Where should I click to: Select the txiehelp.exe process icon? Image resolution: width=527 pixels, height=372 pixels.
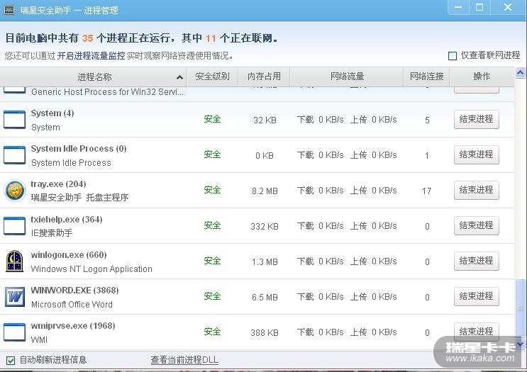[x=14, y=225]
